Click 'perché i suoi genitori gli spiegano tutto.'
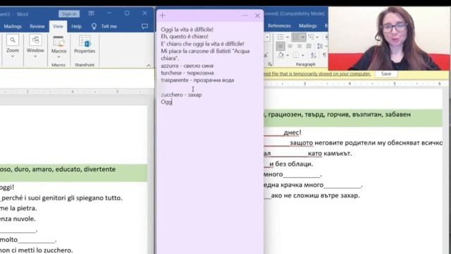Image resolution: width=451 pixels, height=254 pixels. pyautogui.click(x=62, y=198)
